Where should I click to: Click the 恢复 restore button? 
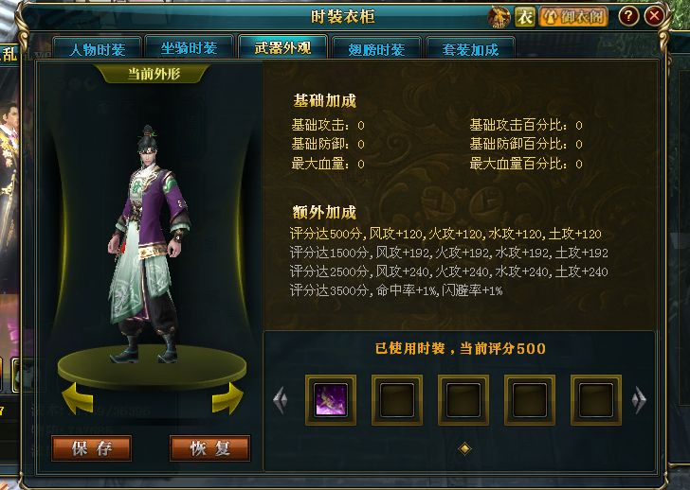(209, 448)
